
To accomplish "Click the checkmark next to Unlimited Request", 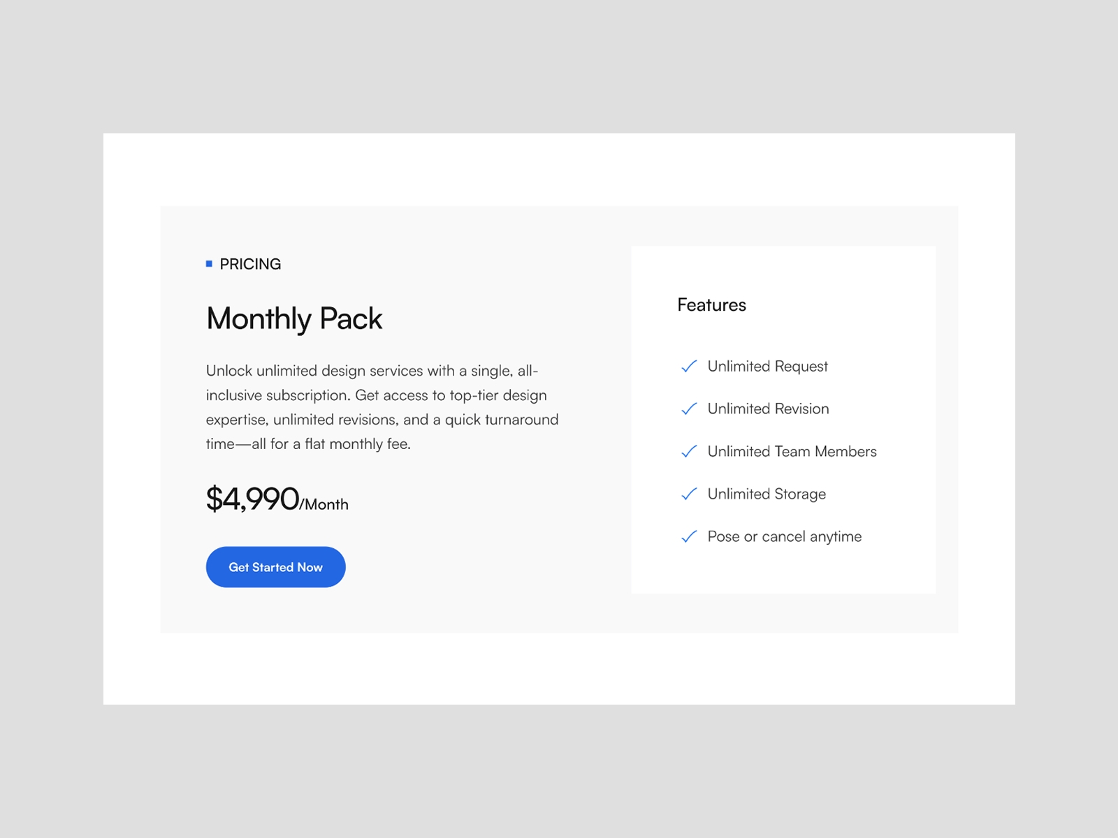I will 689,367.
